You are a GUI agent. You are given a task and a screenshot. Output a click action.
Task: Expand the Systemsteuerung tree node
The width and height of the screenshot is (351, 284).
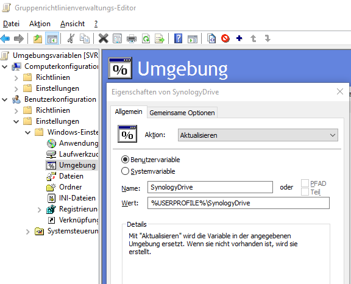pos(27,232)
